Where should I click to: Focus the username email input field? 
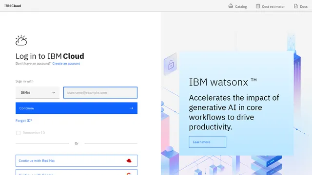click(100, 92)
